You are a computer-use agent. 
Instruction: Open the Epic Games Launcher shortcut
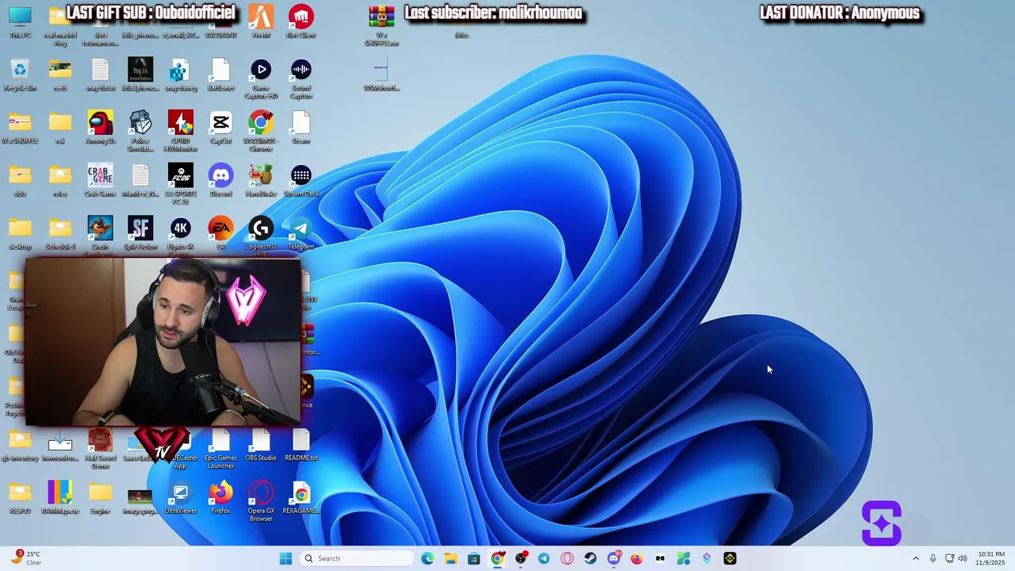pyautogui.click(x=220, y=449)
